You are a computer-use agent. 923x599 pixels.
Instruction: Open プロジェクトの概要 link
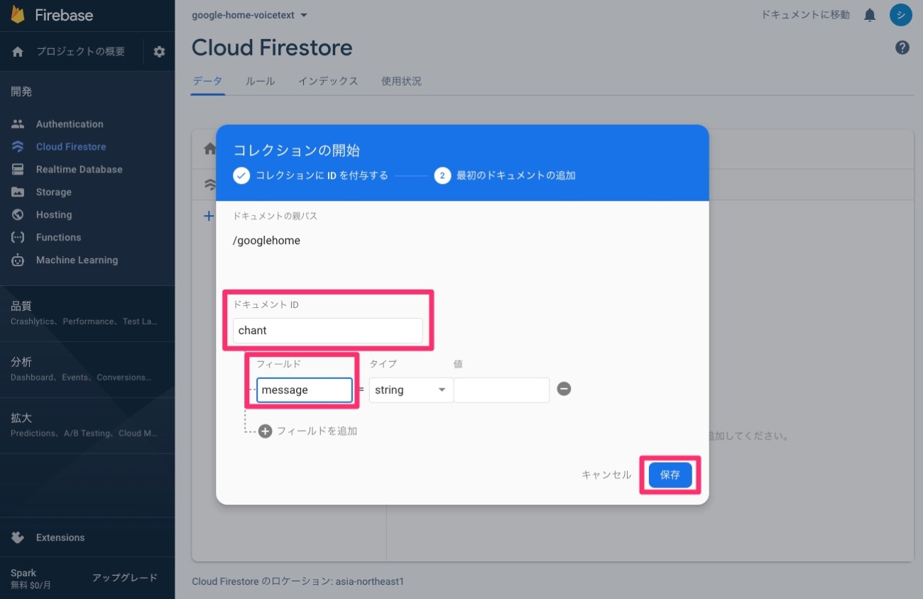[x=81, y=52]
